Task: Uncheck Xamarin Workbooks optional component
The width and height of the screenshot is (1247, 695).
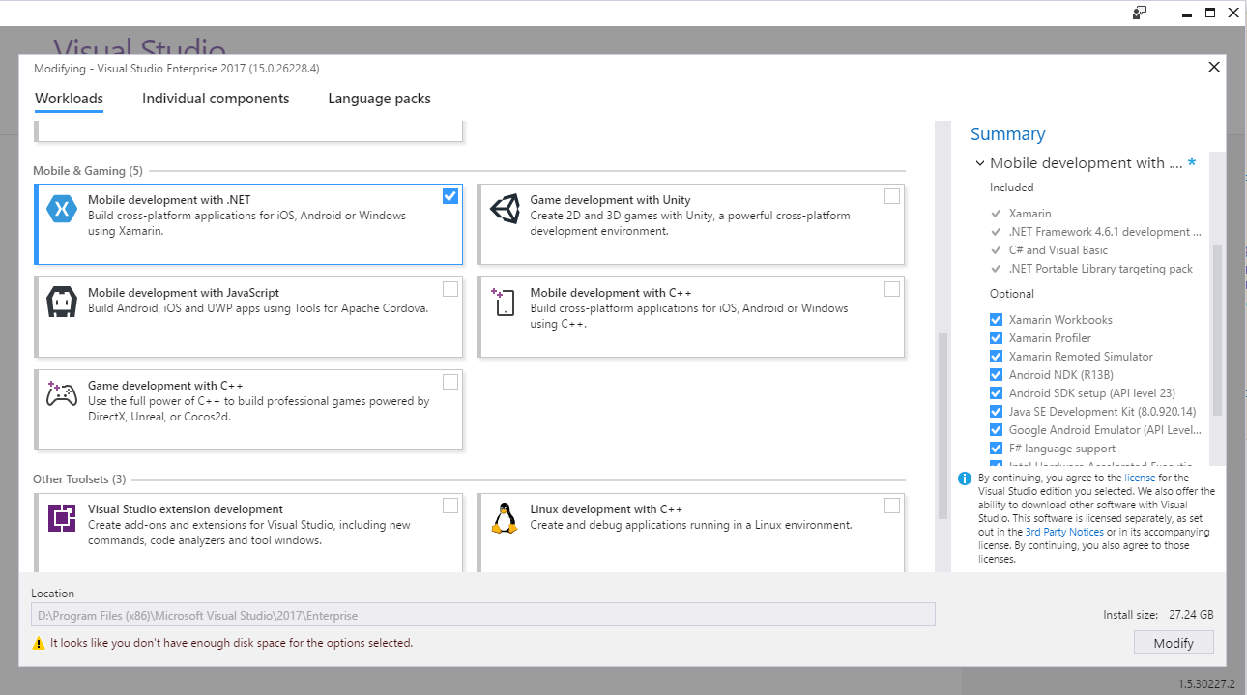Action: [997, 320]
